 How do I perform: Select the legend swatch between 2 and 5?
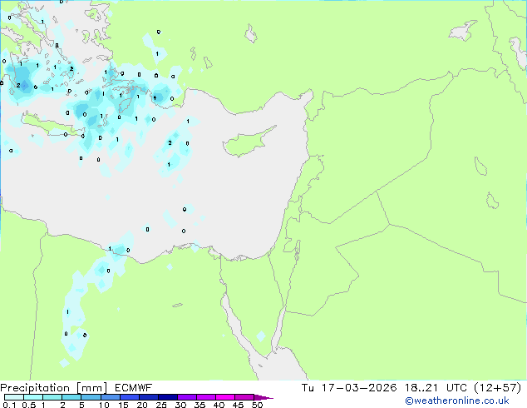point(71,397)
